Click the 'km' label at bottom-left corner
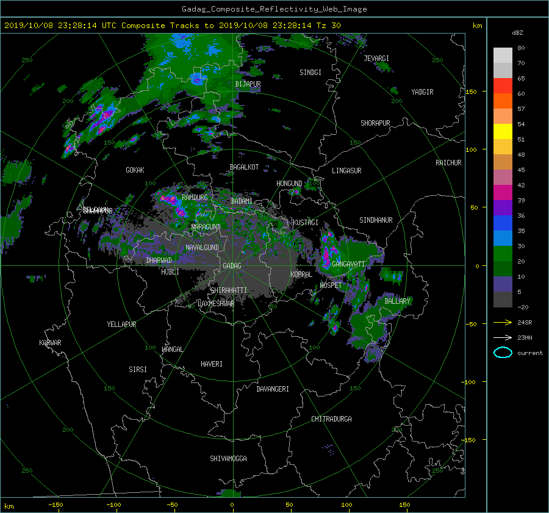549x513 pixels. (x=9, y=506)
